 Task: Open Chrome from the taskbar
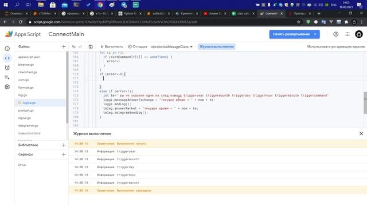tap(100, 5)
